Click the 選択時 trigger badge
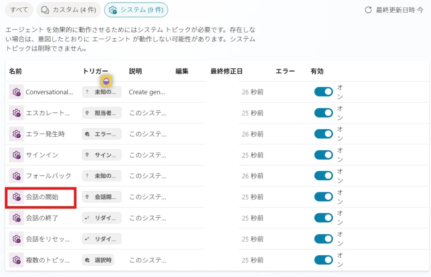 (98, 260)
